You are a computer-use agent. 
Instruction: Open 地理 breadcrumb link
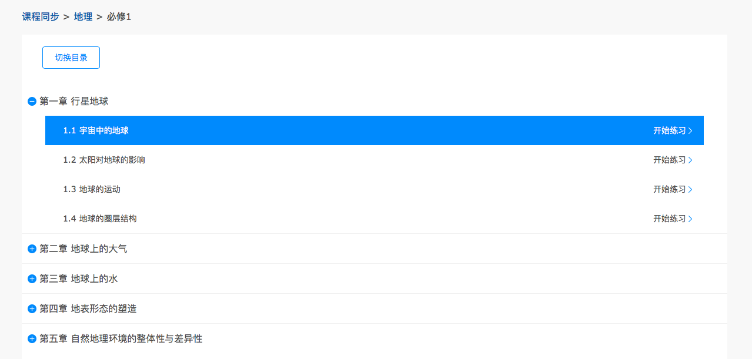point(83,17)
